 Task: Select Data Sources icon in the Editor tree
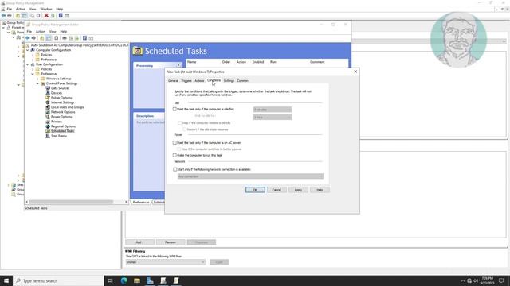(48, 88)
